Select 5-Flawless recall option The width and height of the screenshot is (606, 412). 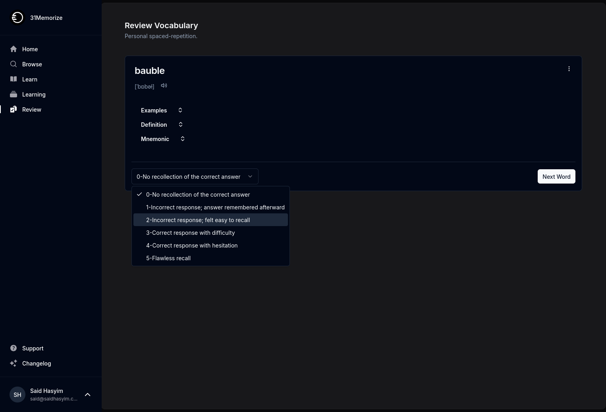[x=168, y=258]
